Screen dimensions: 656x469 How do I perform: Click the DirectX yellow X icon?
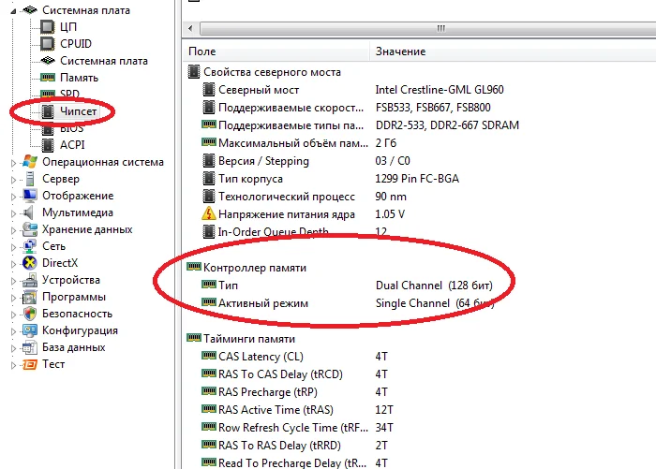(x=30, y=263)
